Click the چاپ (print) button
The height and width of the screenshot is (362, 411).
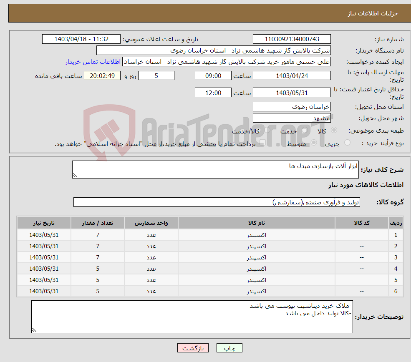coord(229,348)
